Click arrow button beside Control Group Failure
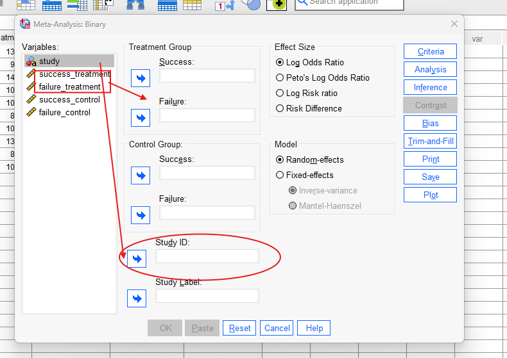This screenshot has height=358, width=507. (x=140, y=215)
